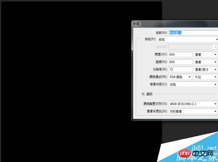Open the width unit dropdown showing 像素

[206, 55]
